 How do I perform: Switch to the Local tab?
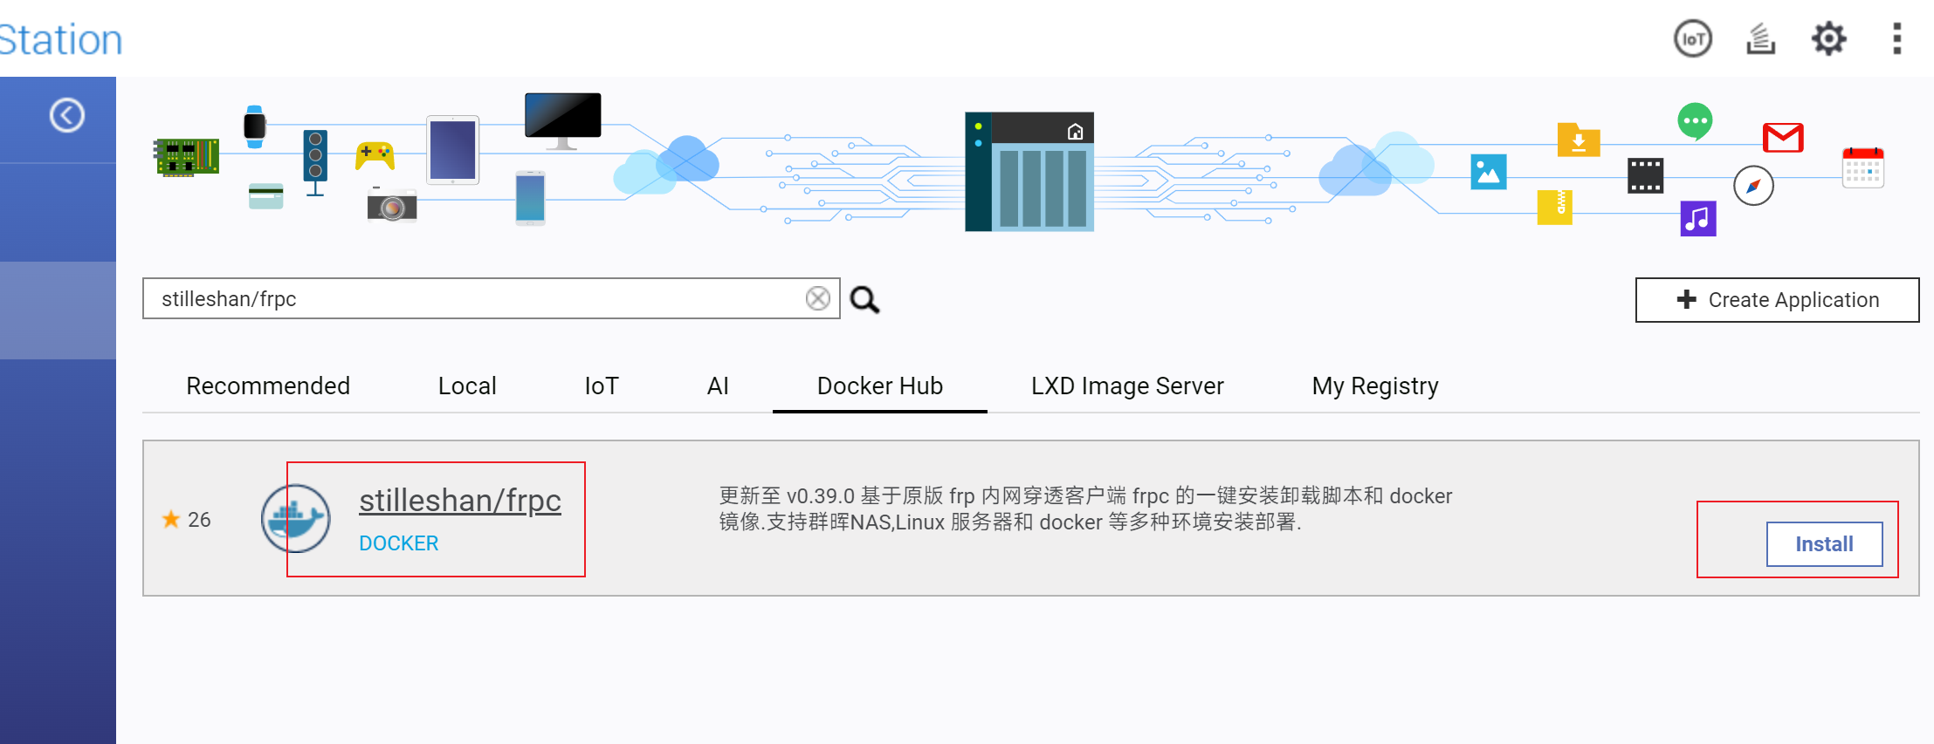(x=467, y=386)
